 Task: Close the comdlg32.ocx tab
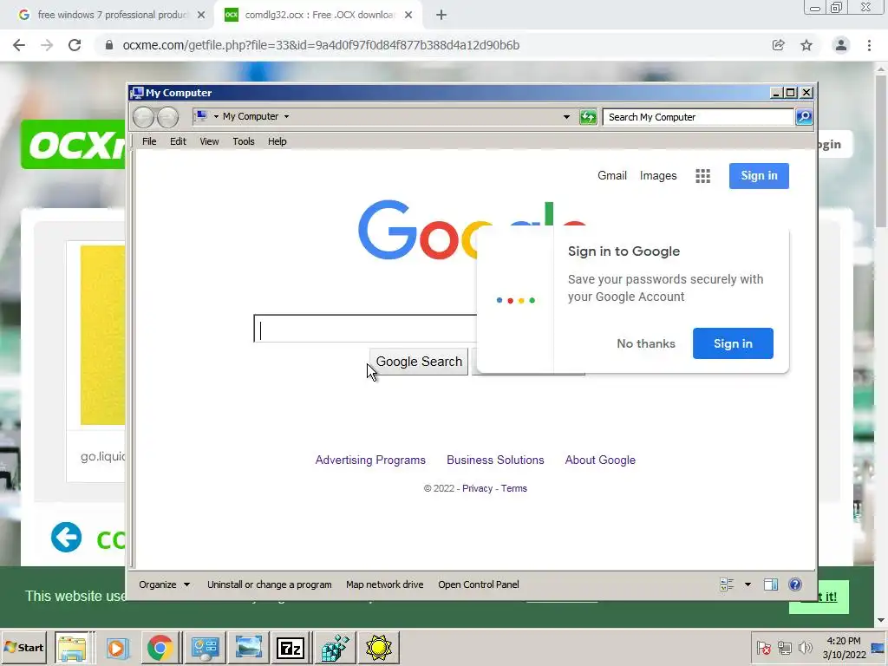(x=408, y=15)
